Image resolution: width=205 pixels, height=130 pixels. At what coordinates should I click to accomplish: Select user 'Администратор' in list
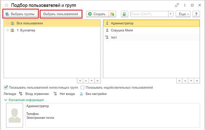click(151, 23)
